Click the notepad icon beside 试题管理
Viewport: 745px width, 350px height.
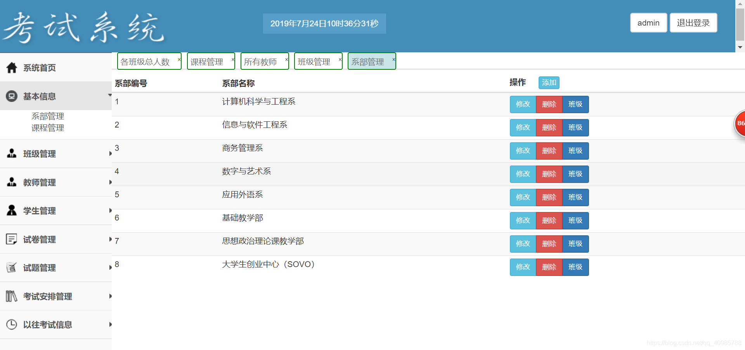[x=12, y=267]
